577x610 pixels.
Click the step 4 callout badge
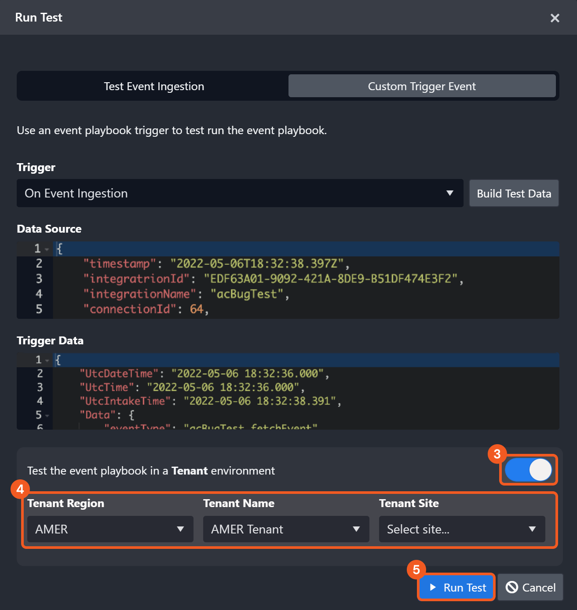point(20,489)
